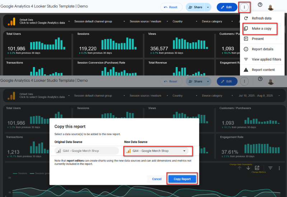Screen dimensions: 287x197
Task: Open Session default channel group filter in undimmed dashboard
Action: point(99,21)
